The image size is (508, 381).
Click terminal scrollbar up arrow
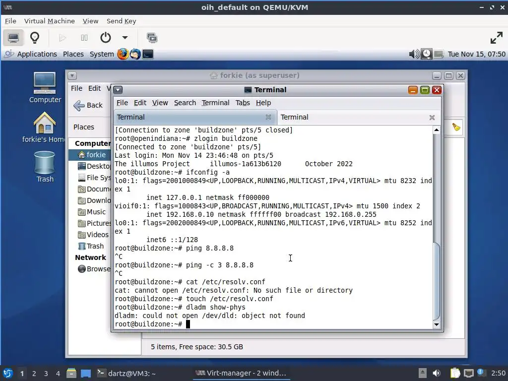[437, 130]
